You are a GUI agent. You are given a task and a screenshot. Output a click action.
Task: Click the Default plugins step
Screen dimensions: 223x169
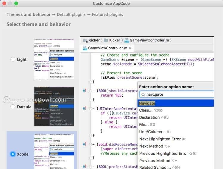71,15
